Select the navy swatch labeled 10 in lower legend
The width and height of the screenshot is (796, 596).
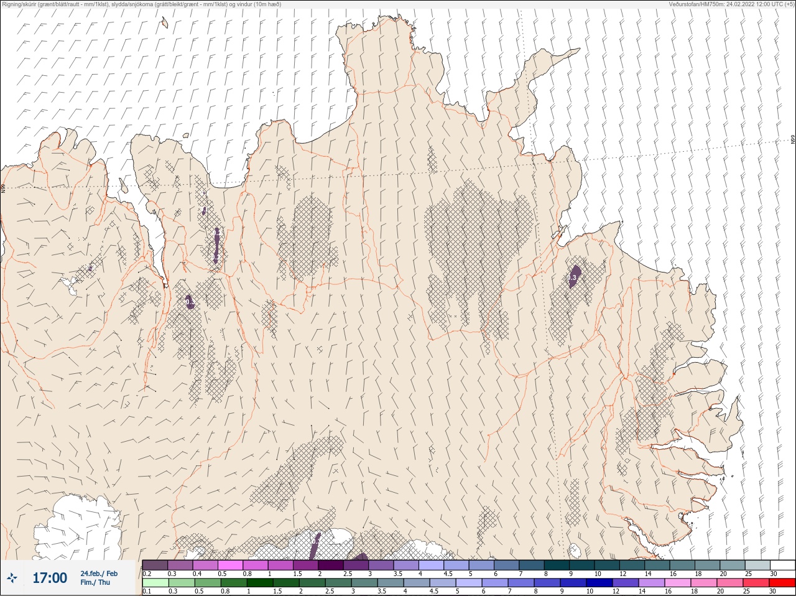599,583
